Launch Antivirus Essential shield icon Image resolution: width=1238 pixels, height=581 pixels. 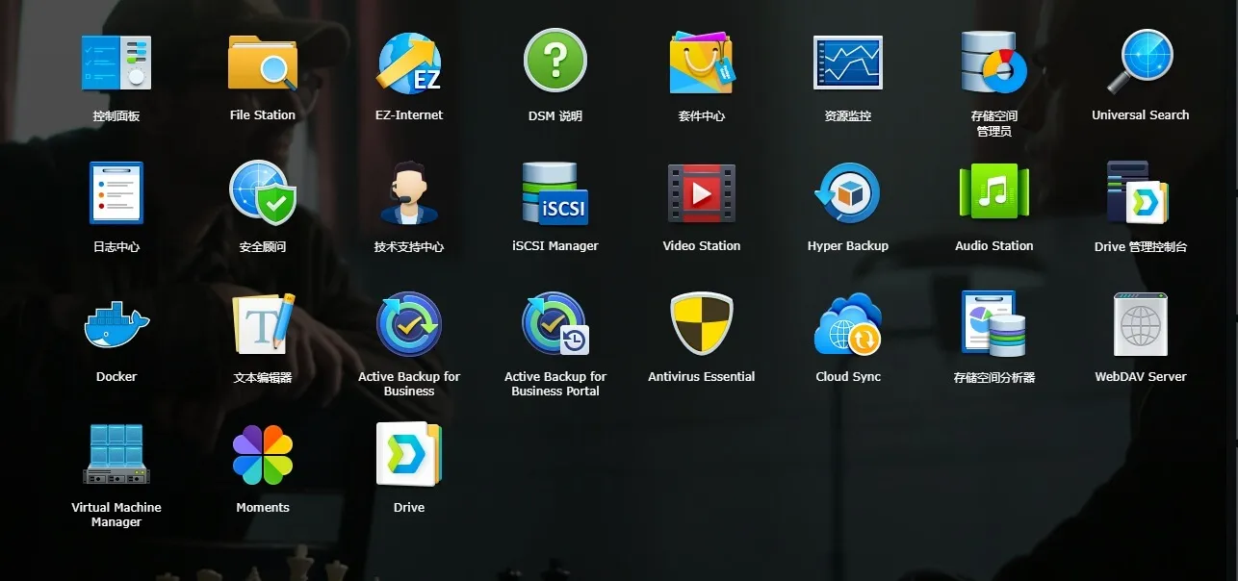[x=702, y=324]
